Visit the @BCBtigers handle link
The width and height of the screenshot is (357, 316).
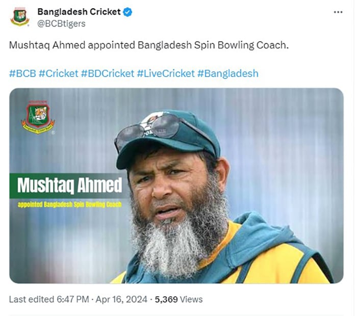[61, 23]
